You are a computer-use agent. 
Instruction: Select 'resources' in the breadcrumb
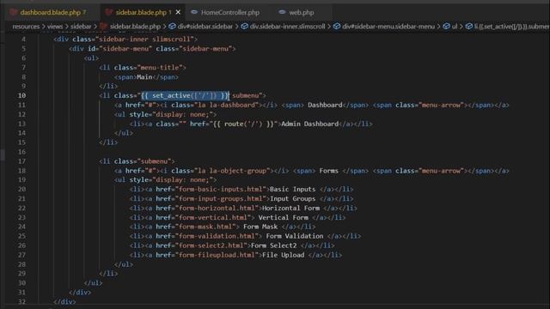26,27
